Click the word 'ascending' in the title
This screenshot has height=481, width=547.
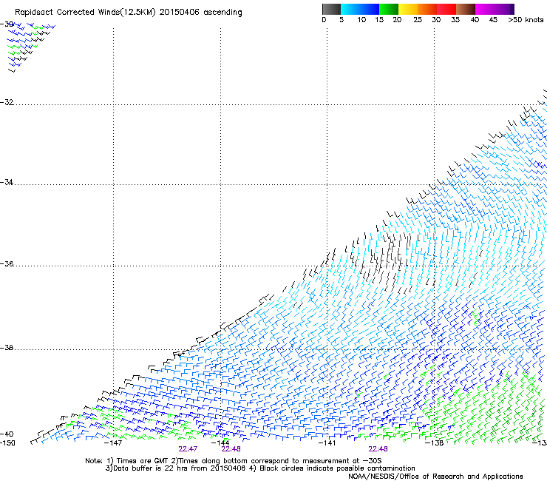tap(222, 13)
